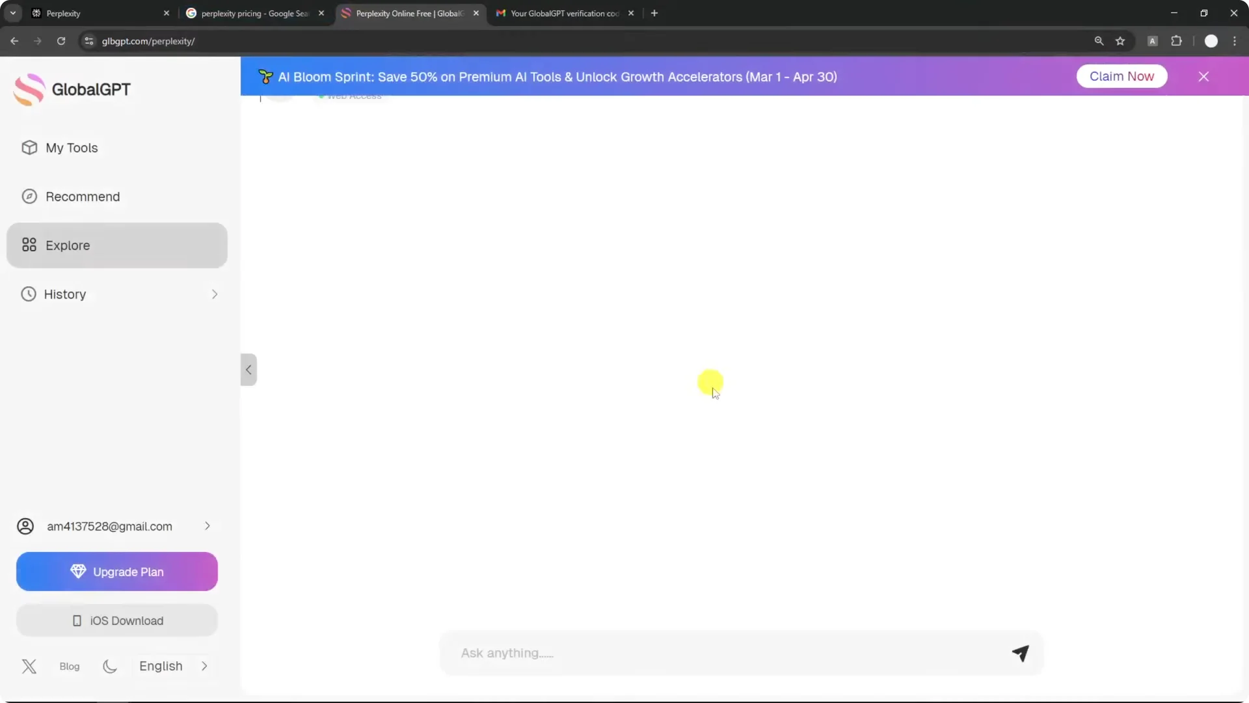Viewport: 1249px width, 703px height.
Task: Open My Tools in the sidebar
Action: [x=72, y=148]
